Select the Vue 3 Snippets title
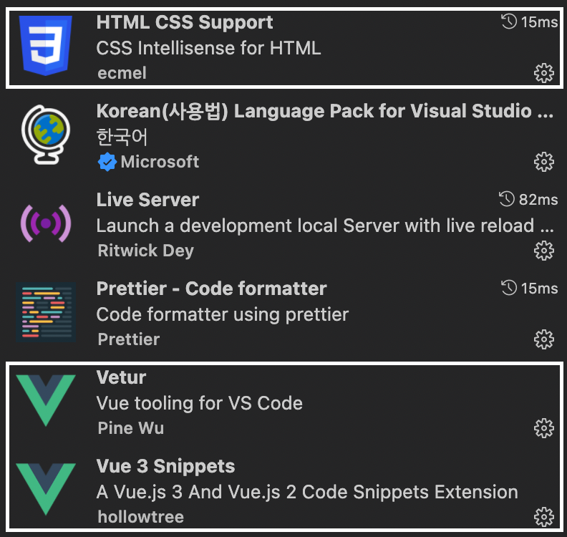The image size is (567, 537). 165,466
